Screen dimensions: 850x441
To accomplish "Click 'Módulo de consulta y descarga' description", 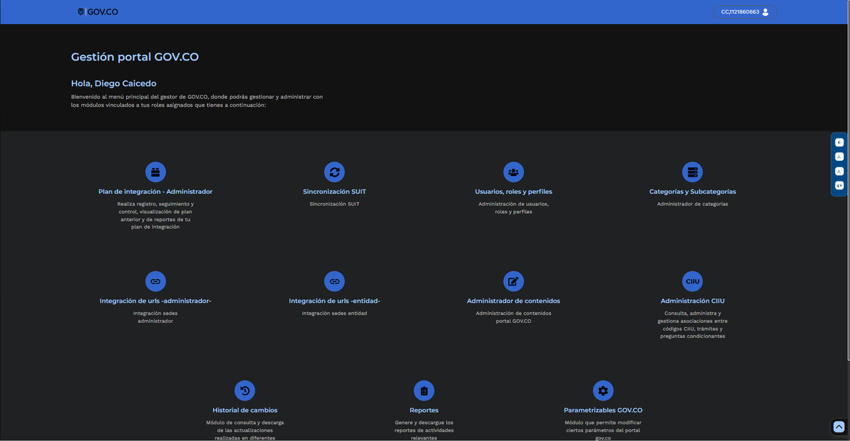I will pyautogui.click(x=245, y=430).
